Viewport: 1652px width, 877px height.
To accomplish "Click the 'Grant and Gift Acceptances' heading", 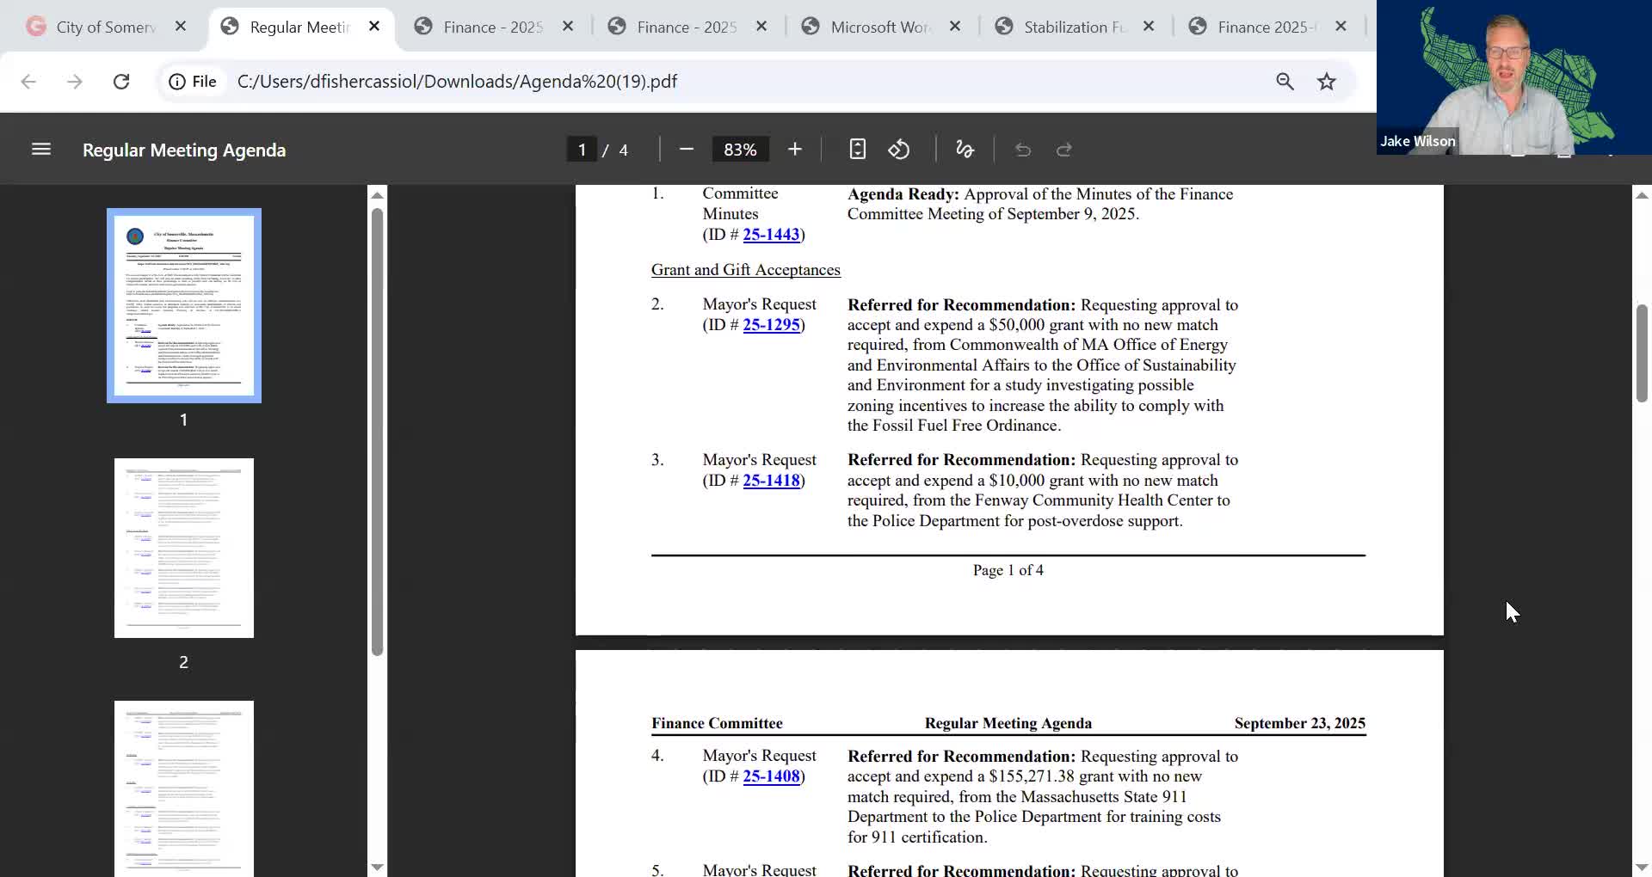I will (745, 270).
